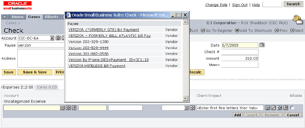
Task: Click the Save button
Action: tap(9, 72)
